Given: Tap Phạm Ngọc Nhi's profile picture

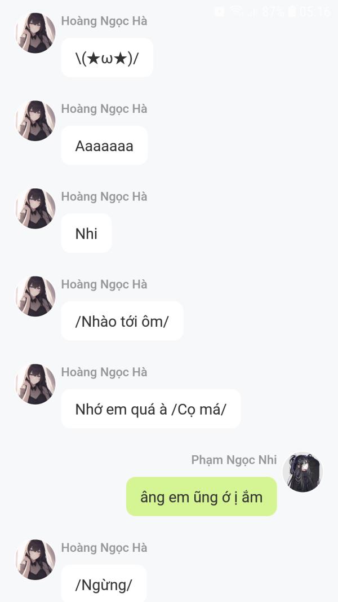Looking at the screenshot, I should click(303, 472).
